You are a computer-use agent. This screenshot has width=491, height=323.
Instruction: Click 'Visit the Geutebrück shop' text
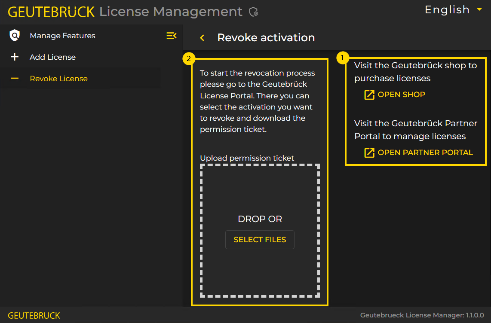pyautogui.click(x=415, y=72)
